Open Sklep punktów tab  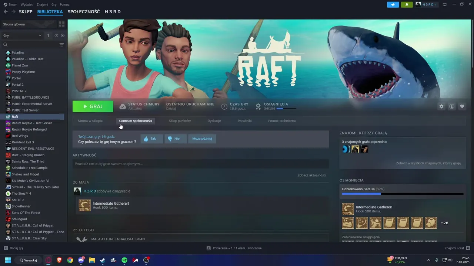180,121
